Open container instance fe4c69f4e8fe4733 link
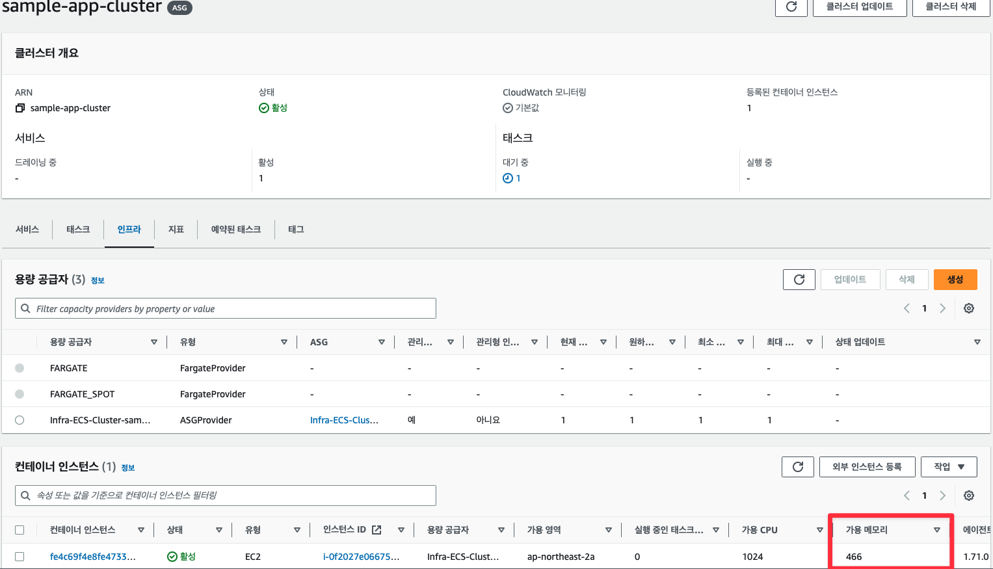993x569 pixels. click(x=93, y=557)
